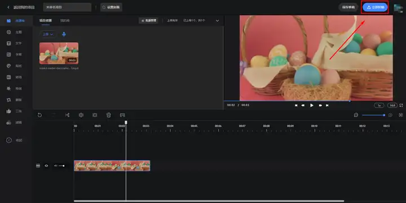The image size is (406, 203).
Task: Step back one frame in the preview
Action: click(303, 105)
